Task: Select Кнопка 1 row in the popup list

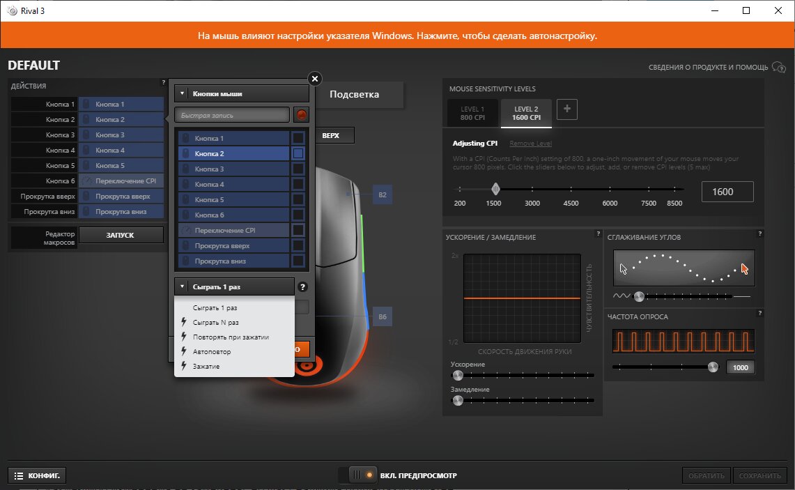Action: [x=234, y=138]
